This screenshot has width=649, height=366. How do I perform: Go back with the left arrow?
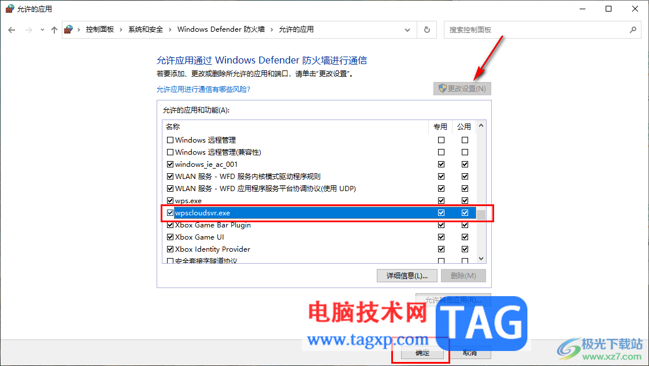coord(12,30)
